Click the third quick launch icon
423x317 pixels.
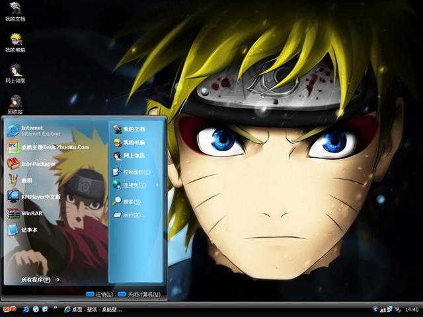45,309
